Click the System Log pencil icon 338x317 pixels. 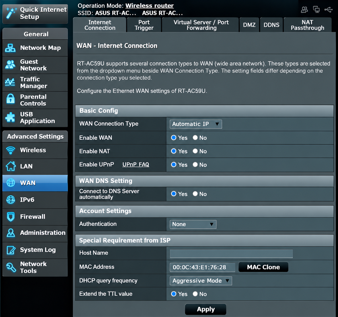11,250
